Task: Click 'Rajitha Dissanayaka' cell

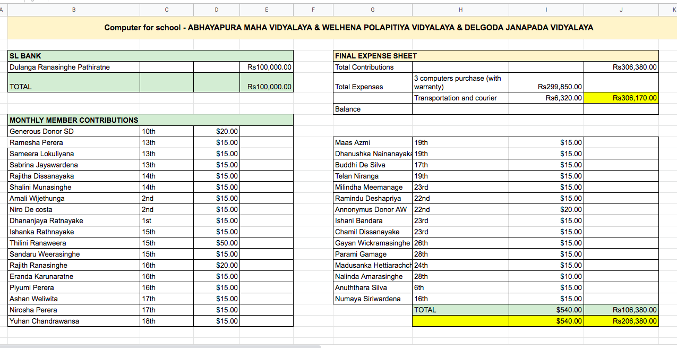Action: click(x=74, y=176)
